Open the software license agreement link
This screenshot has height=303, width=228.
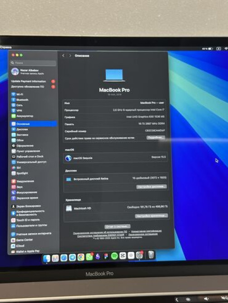[100, 232]
